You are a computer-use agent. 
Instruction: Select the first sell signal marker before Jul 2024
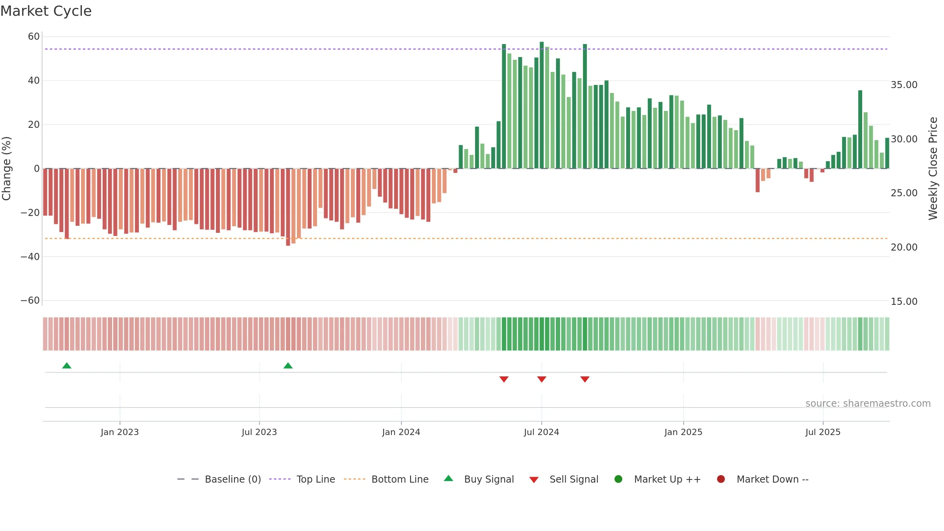click(504, 379)
